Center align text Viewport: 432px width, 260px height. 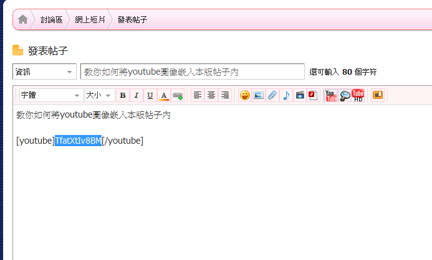point(211,95)
